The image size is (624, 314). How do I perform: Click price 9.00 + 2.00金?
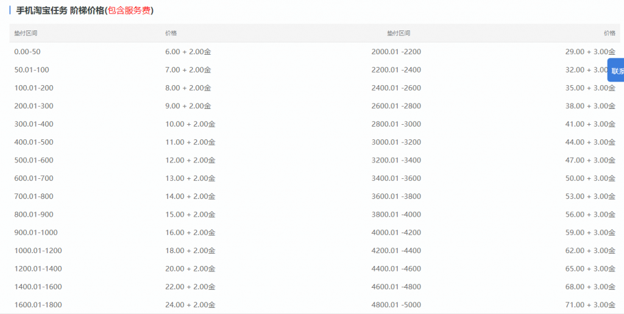pyautogui.click(x=188, y=106)
